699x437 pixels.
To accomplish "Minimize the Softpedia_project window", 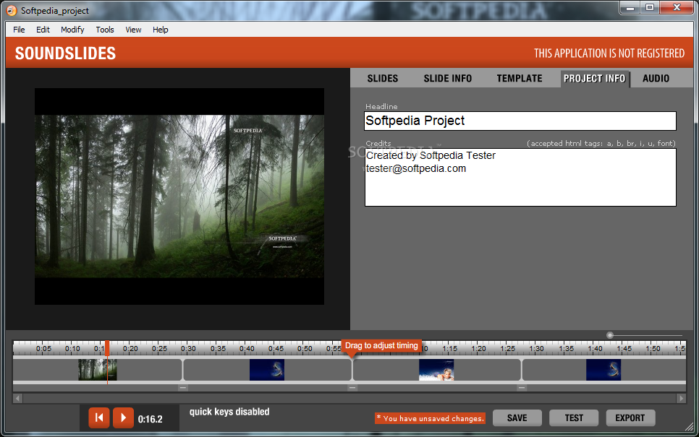I will [x=630, y=7].
